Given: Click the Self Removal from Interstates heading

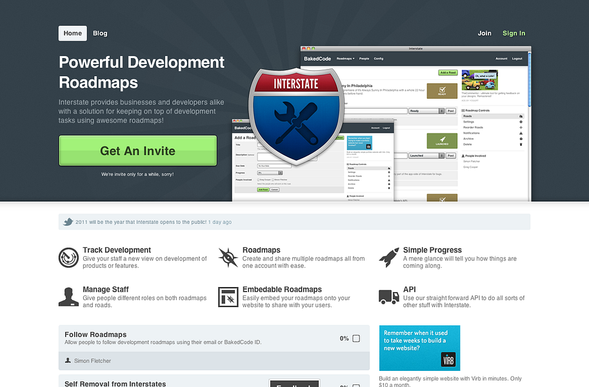Looking at the screenshot, I should point(115,384).
